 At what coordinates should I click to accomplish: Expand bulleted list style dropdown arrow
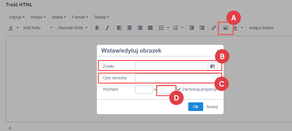pyautogui.click(x=168, y=28)
